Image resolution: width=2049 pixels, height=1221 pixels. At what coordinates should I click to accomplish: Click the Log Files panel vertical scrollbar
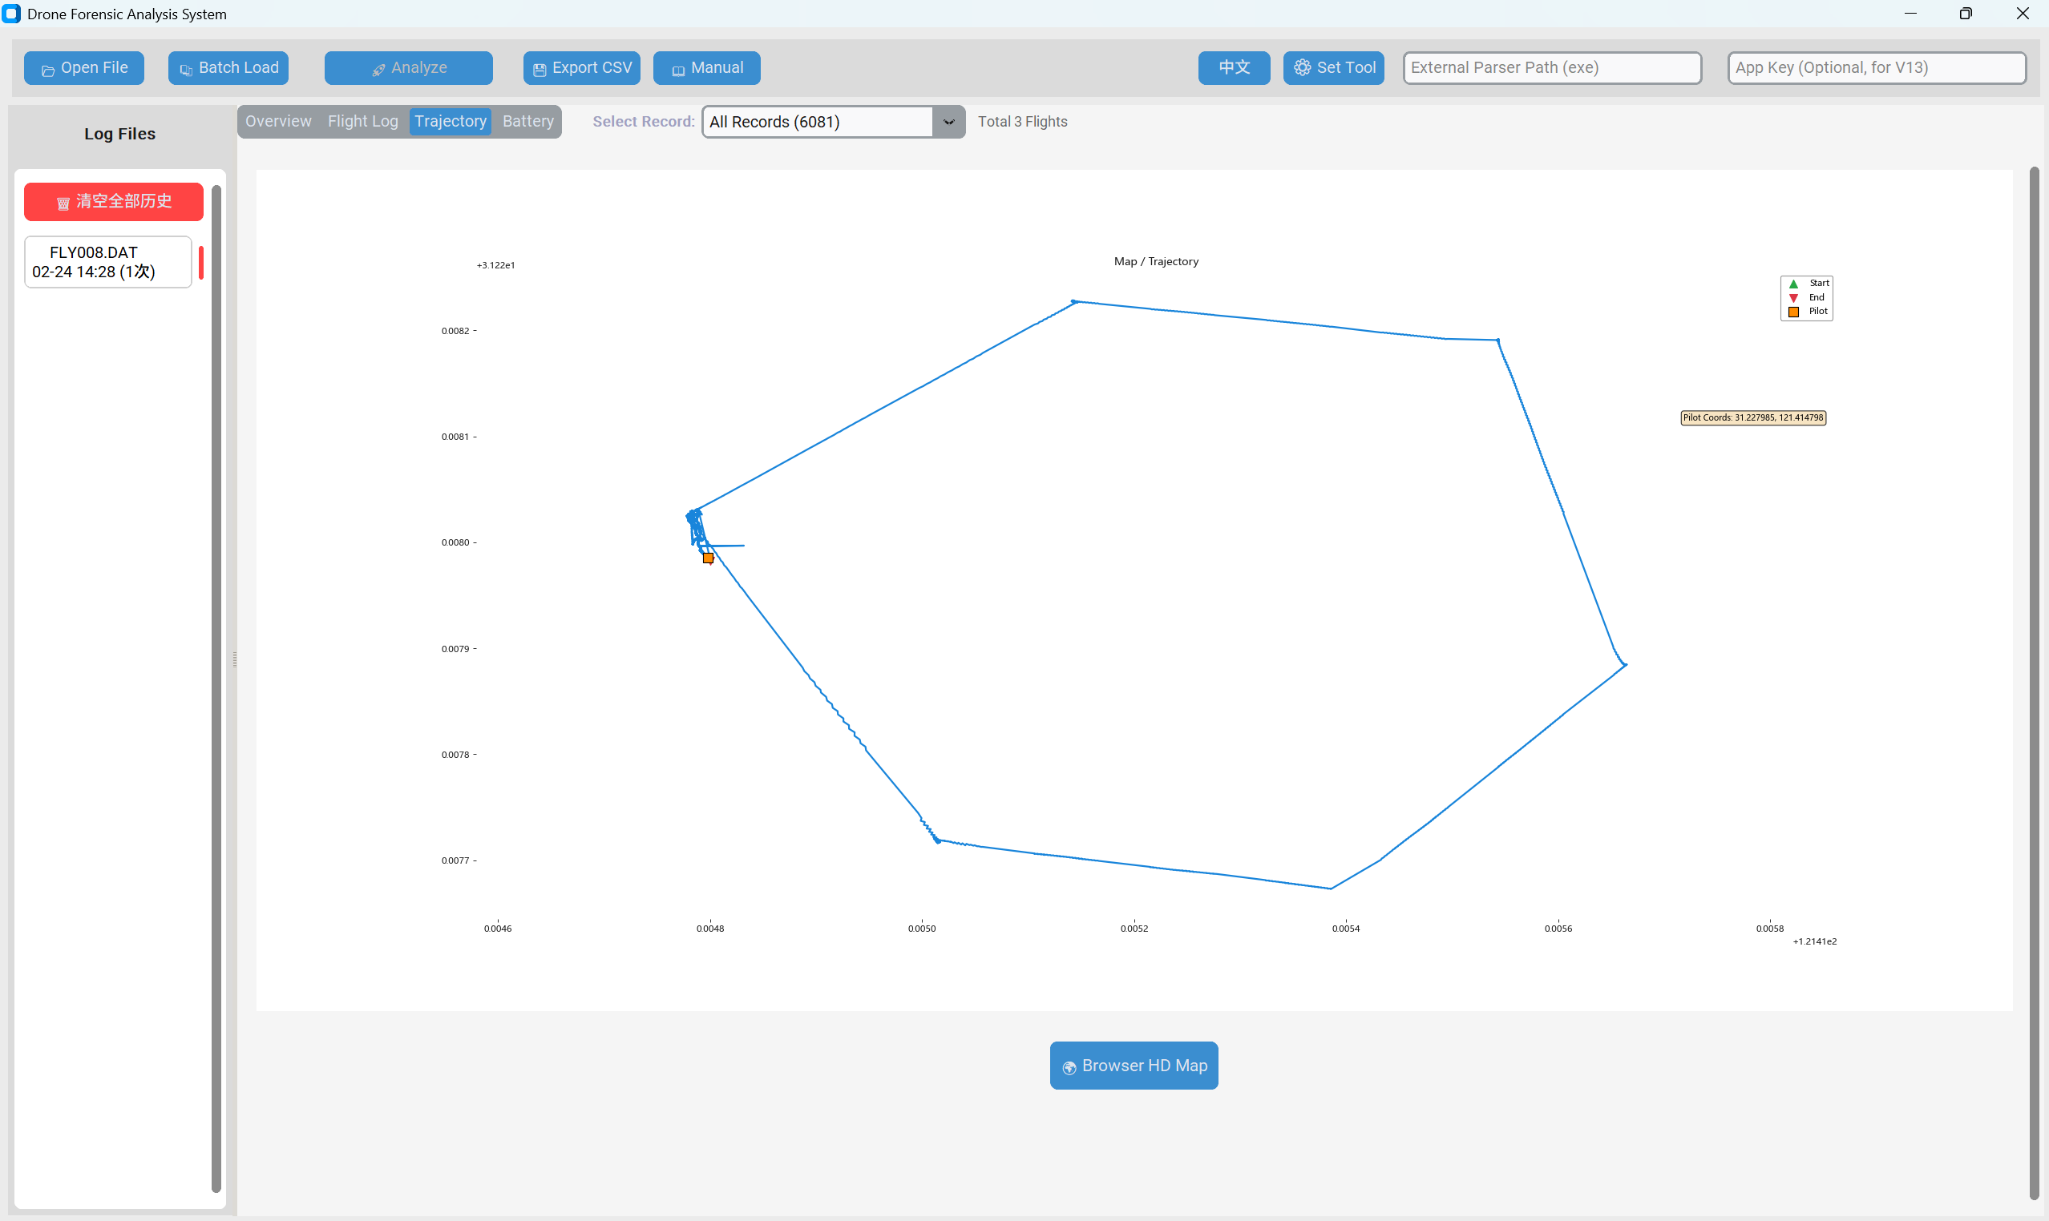pos(216,688)
